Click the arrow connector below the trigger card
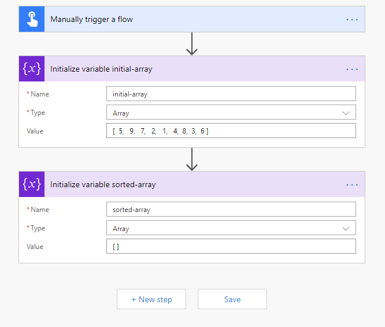The width and height of the screenshot is (385, 327). [x=192, y=44]
